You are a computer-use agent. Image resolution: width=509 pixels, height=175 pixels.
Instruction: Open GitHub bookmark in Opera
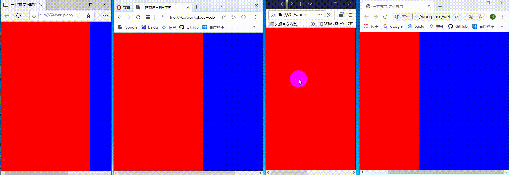click(x=189, y=27)
